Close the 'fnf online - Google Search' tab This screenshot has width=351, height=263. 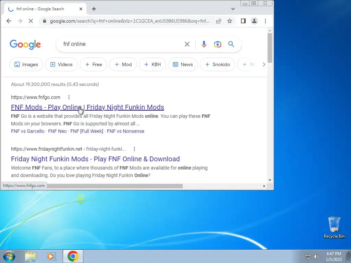pos(81,9)
